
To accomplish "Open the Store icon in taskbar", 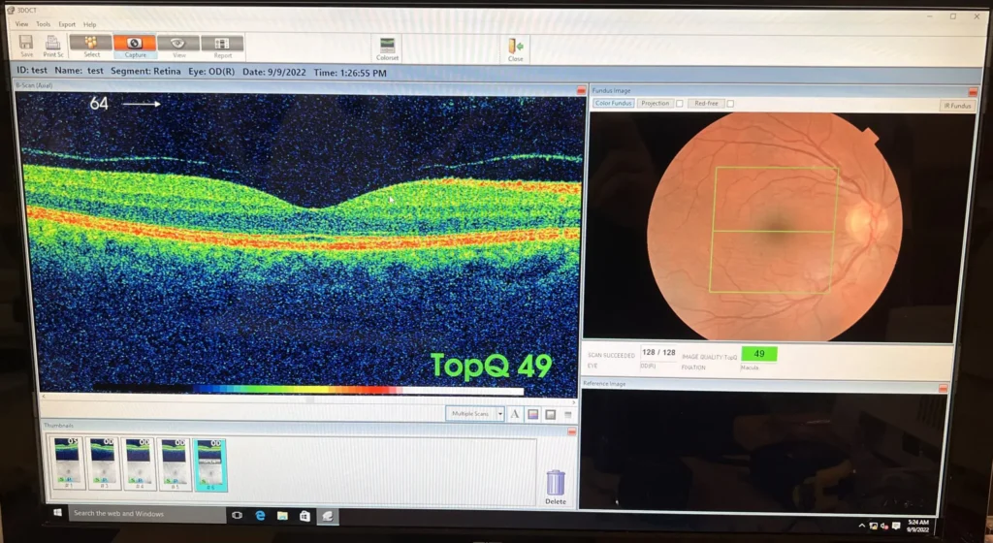I will point(304,516).
